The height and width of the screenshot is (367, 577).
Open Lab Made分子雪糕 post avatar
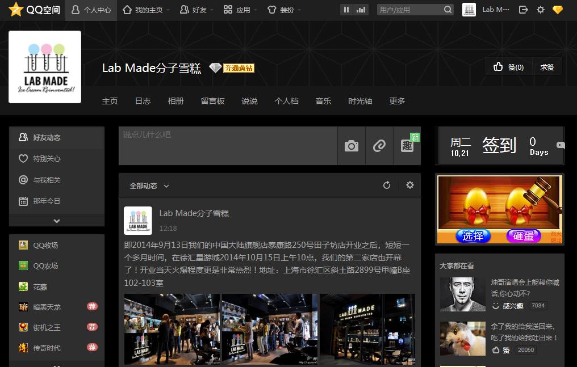[x=138, y=221]
